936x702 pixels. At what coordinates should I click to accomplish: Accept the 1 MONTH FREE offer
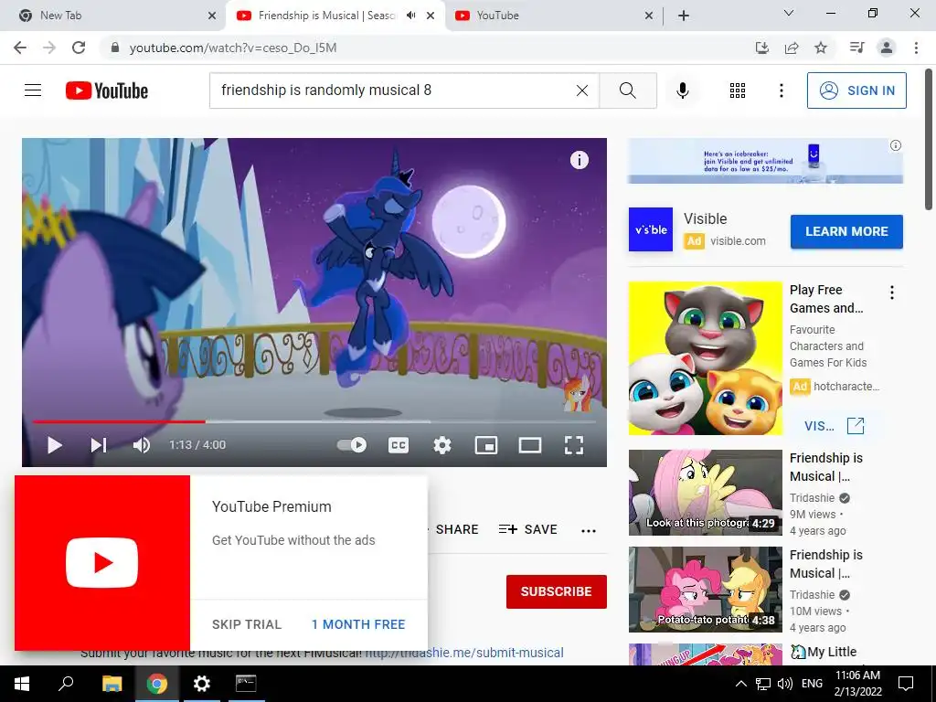358,624
